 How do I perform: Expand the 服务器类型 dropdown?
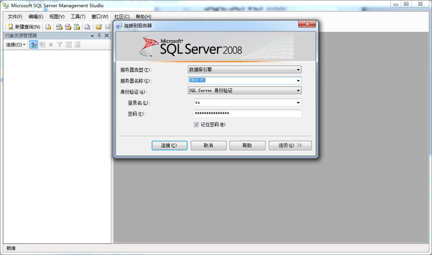pyautogui.click(x=298, y=70)
